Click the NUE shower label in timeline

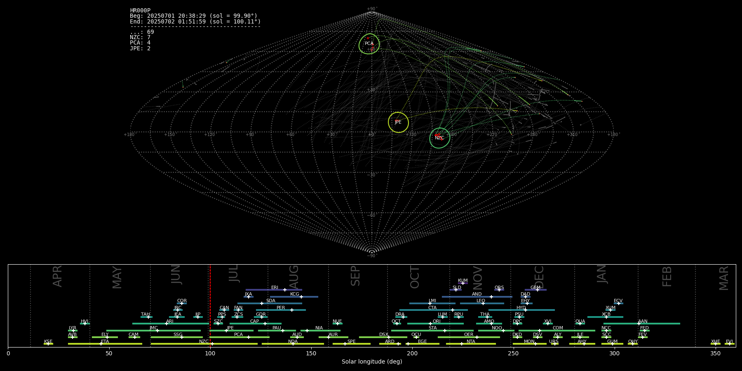337,322
